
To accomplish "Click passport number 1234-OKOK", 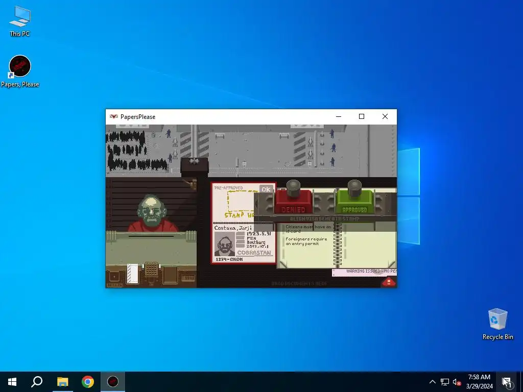I will pyautogui.click(x=229, y=259).
